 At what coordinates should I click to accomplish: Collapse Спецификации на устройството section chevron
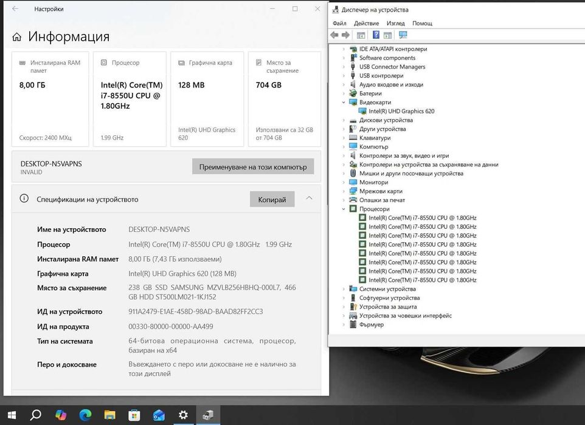tap(310, 198)
